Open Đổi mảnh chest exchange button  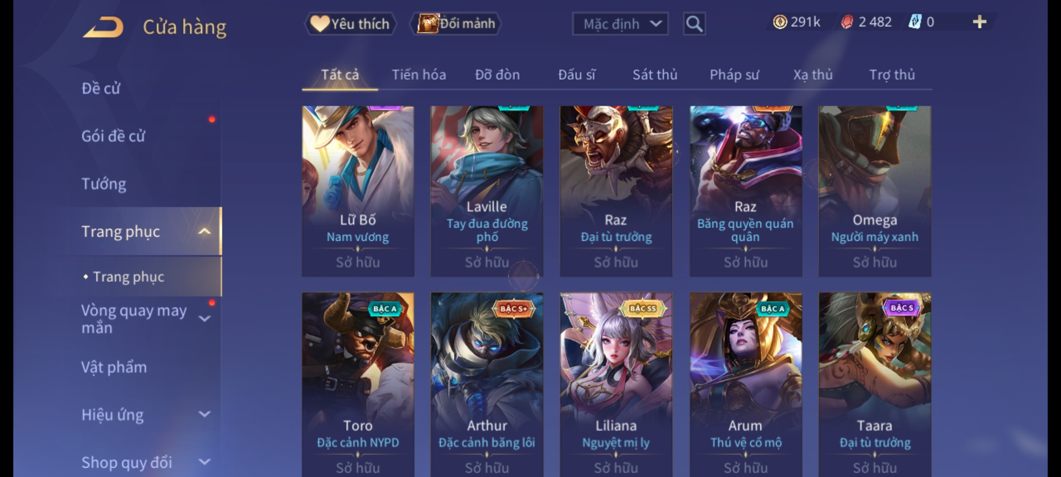(x=456, y=23)
